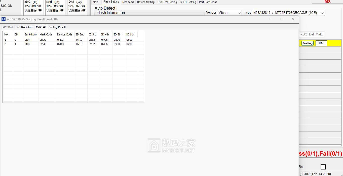Open the SORT Setting tab

click(x=188, y=2)
